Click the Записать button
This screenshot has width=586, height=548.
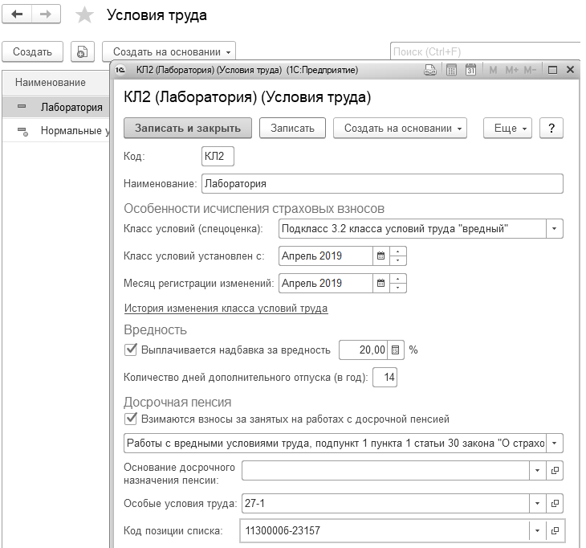point(293,129)
